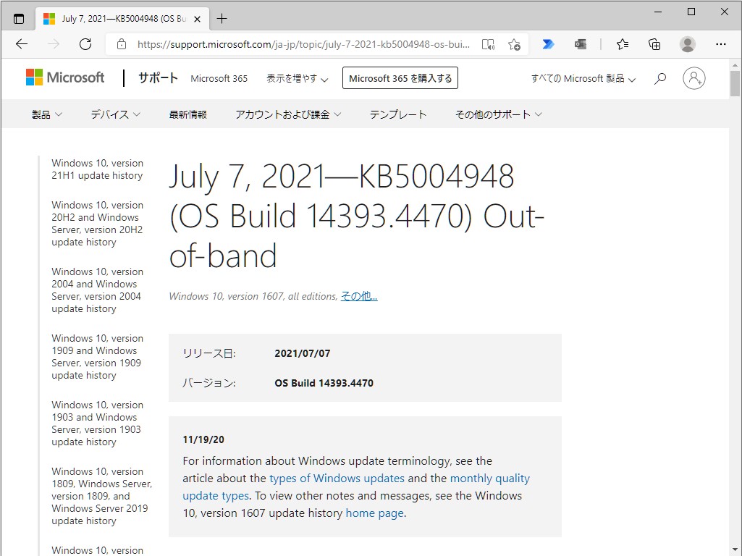Screen dimensions: 742x556
Task: Click the search magnifier icon on site
Action: click(660, 79)
